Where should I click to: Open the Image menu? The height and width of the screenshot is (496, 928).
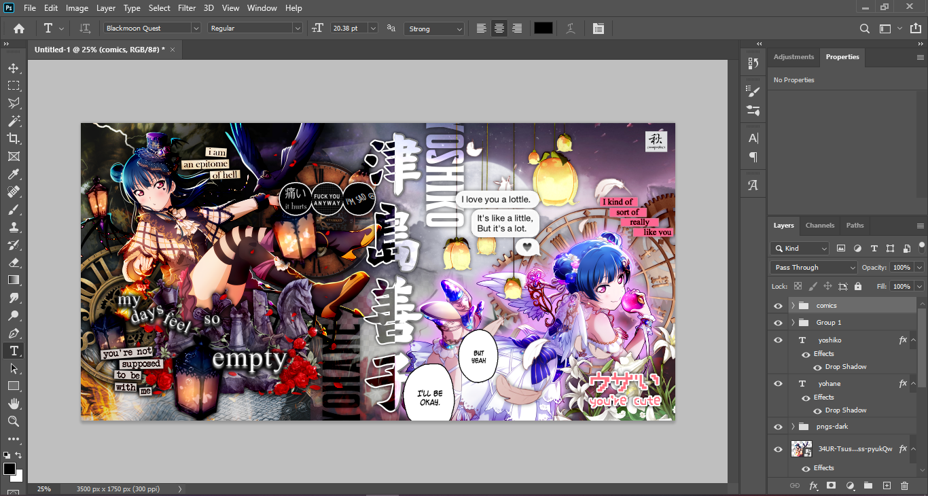click(77, 8)
